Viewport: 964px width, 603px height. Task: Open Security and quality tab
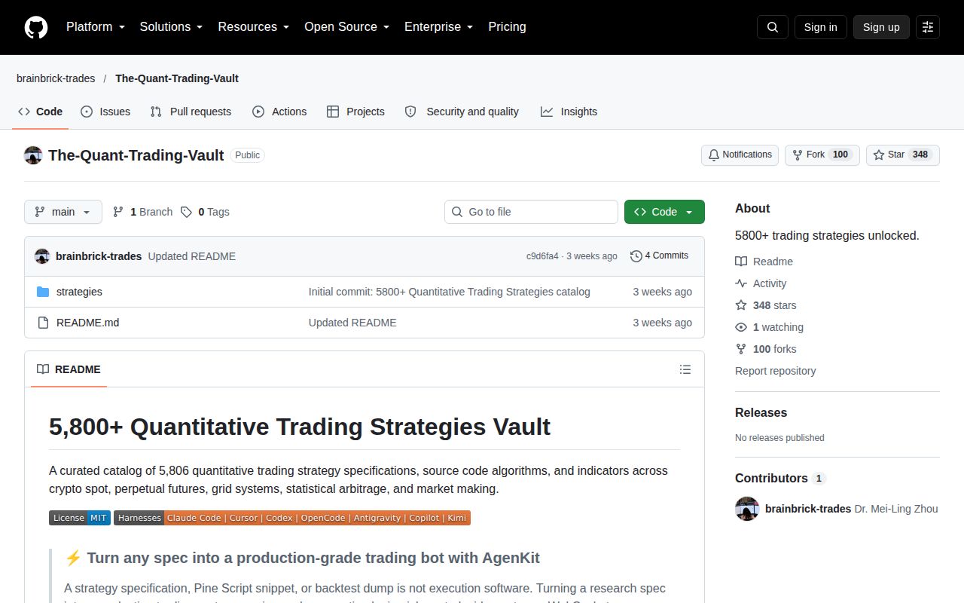click(462, 112)
